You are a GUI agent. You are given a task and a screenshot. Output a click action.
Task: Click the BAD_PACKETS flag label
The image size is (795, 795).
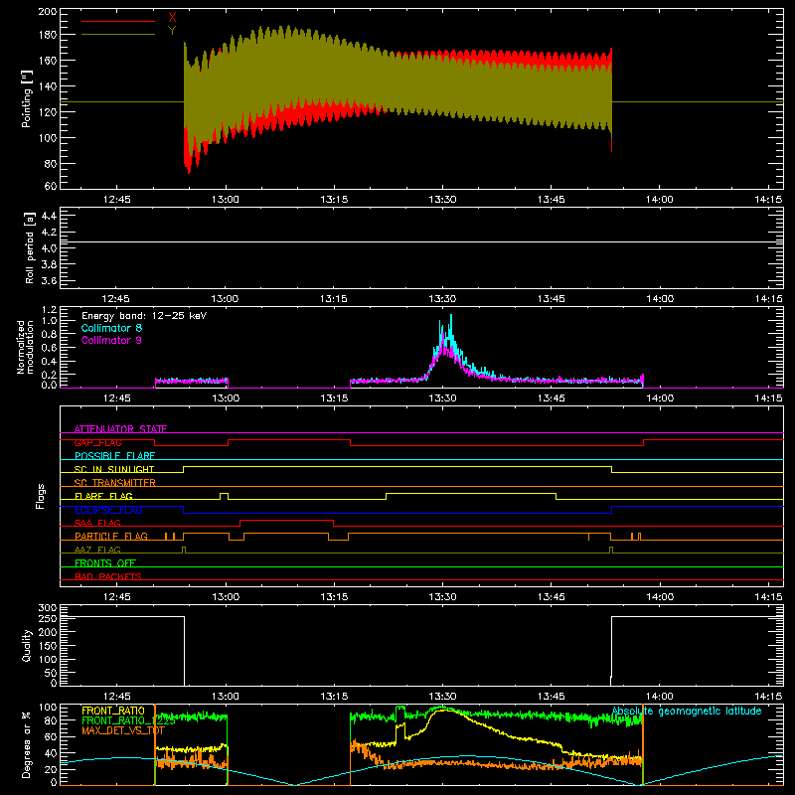pyautogui.click(x=108, y=576)
